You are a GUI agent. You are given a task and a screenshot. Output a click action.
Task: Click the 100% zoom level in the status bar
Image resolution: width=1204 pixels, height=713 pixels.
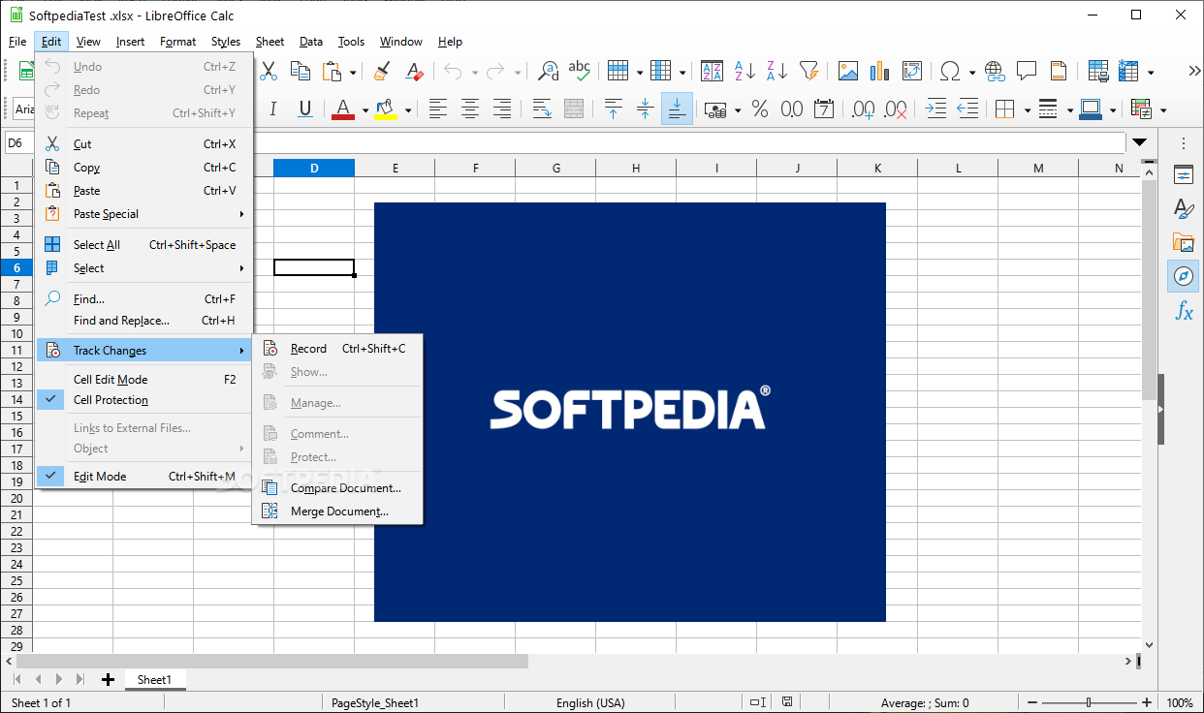1180,702
